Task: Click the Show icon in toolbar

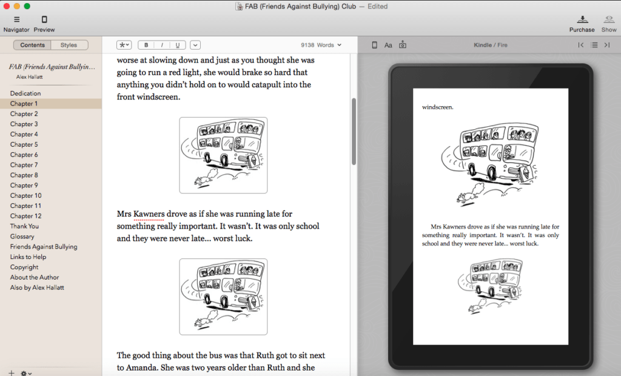Action: [609, 19]
